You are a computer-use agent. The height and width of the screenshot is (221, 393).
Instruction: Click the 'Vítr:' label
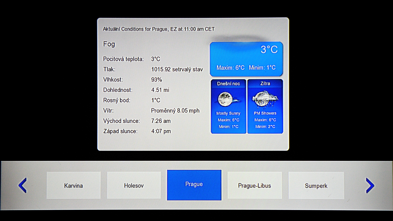click(x=108, y=111)
